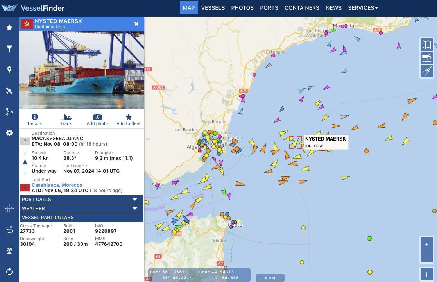Close the NYSTED MAERSK vessel panel
Image resolution: width=437 pixels, height=282 pixels.
[x=136, y=24]
